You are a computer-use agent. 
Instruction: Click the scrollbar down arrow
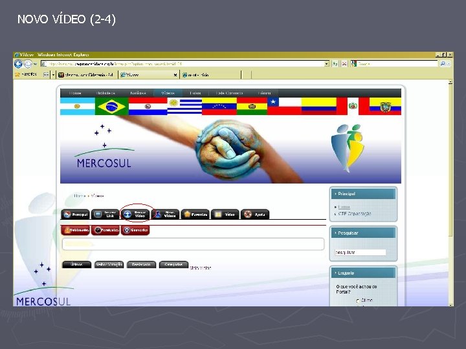click(450, 304)
